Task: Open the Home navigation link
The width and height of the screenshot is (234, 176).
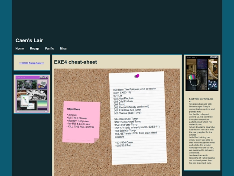Action: click(19, 49)
